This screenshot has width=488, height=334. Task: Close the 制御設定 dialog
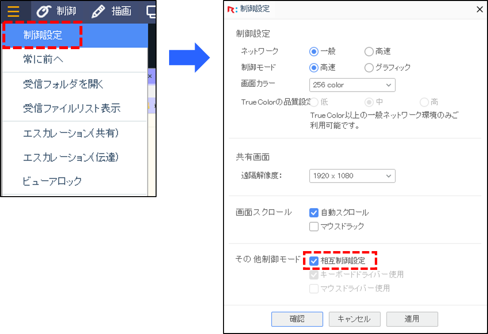(480, 9)
